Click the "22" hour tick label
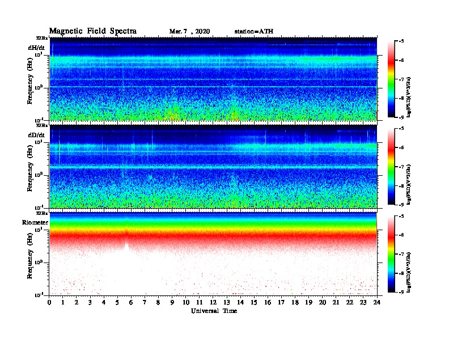This screenshot has height=347, width=449. click(350, 303)
